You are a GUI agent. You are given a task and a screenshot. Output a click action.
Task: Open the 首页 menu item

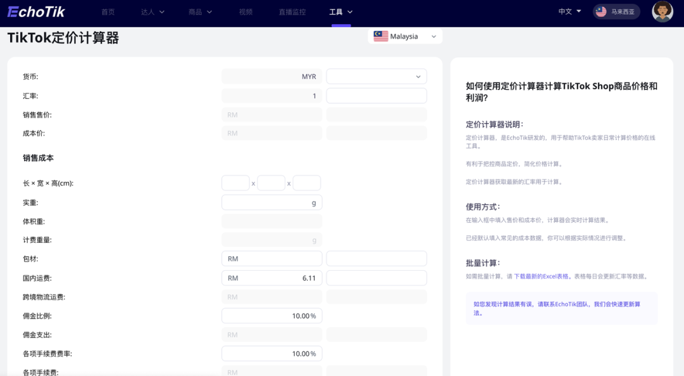(x=108, y=12)
